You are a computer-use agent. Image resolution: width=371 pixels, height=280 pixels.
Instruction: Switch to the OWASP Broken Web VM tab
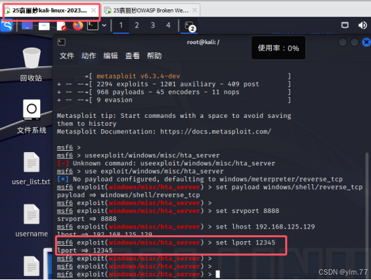[151, 11]
